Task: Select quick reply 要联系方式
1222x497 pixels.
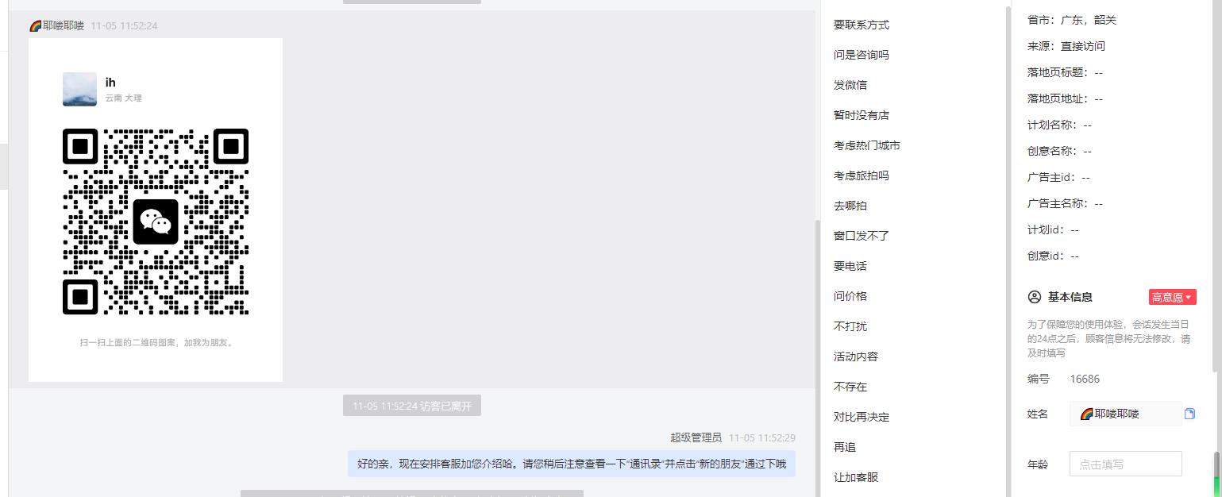Action: coord(862,25)
